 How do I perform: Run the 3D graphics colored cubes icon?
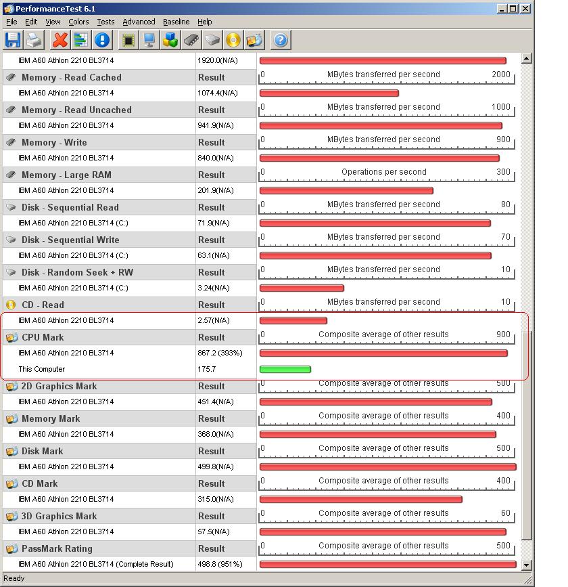170,40
